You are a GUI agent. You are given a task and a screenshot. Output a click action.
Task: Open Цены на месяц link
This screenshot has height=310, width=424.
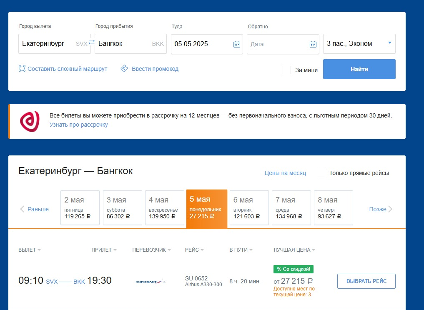pyautogui.click(x=285, y=173)
